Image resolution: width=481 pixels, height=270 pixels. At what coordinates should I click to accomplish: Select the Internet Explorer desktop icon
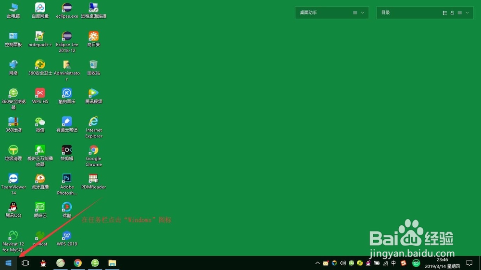point(94,127)
